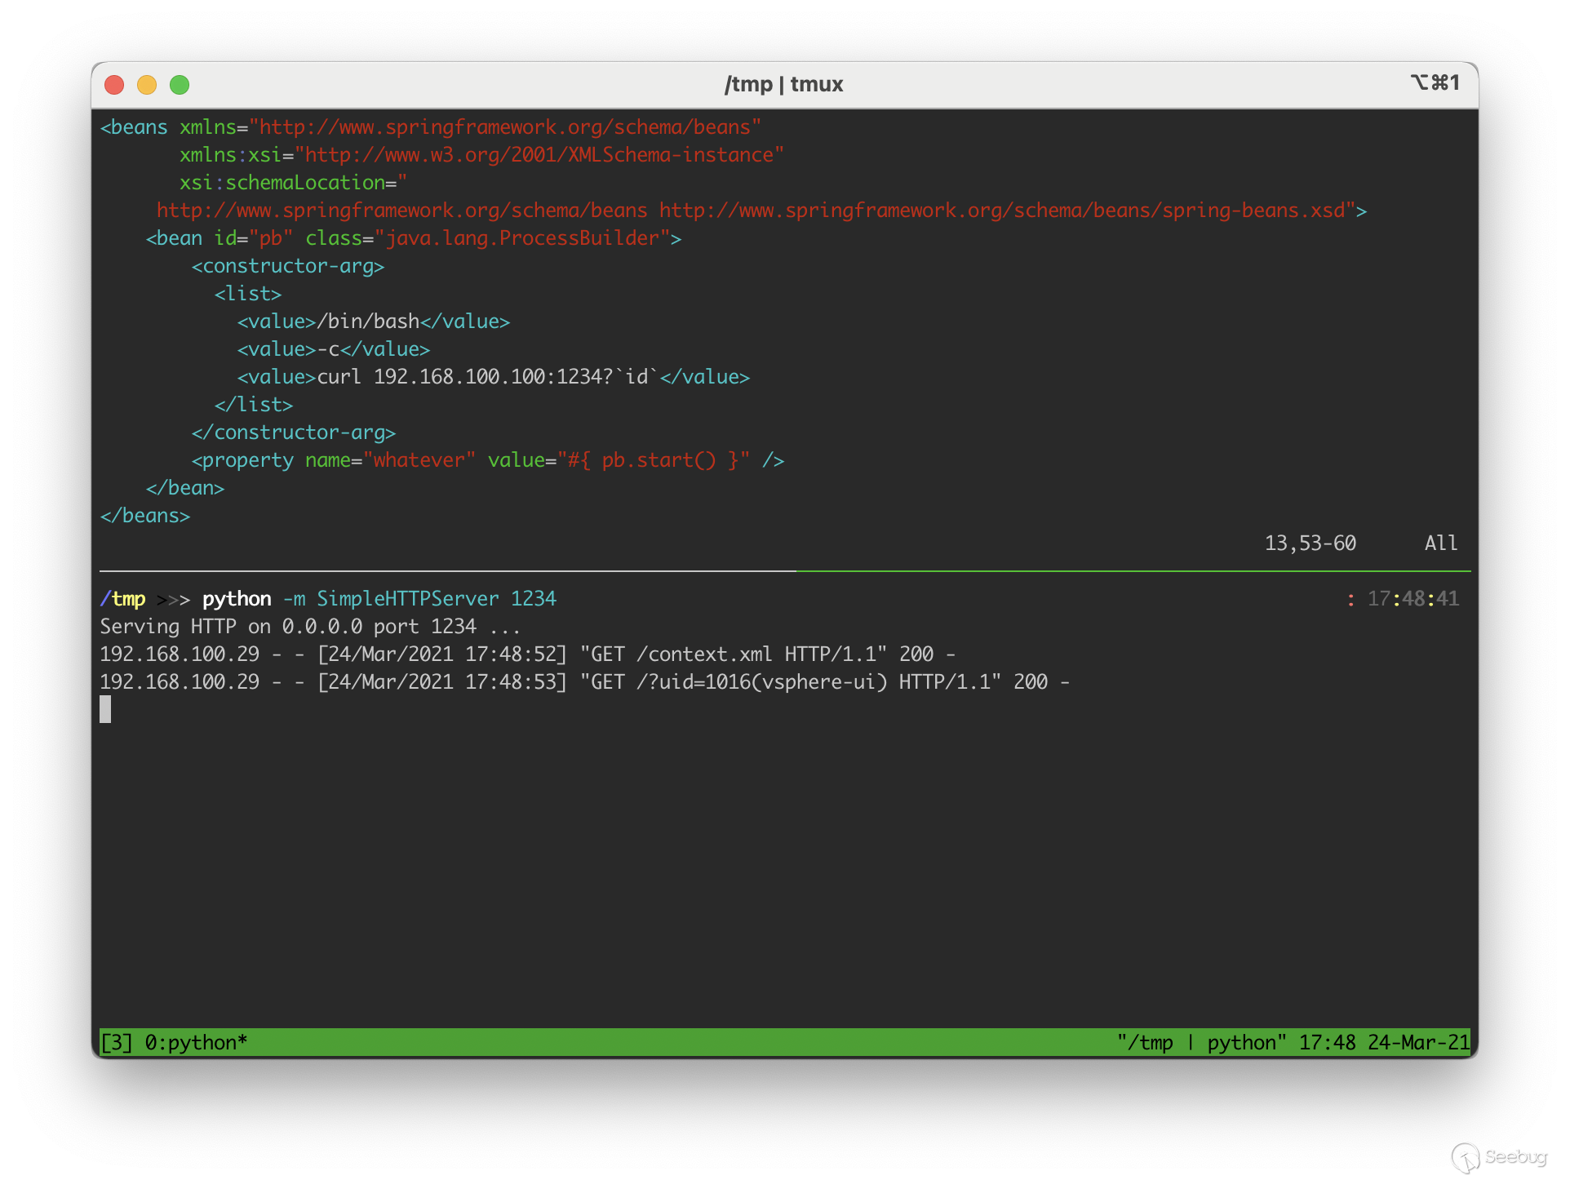Image resolution: width=1570 pixels, height=1180 pixels.
Task: Click the shell prompt timestamp 17:48:41
Action: point(1413,599)
